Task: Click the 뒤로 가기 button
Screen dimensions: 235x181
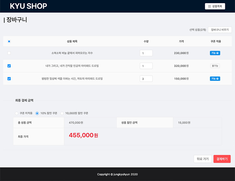Action: point(203,159)
